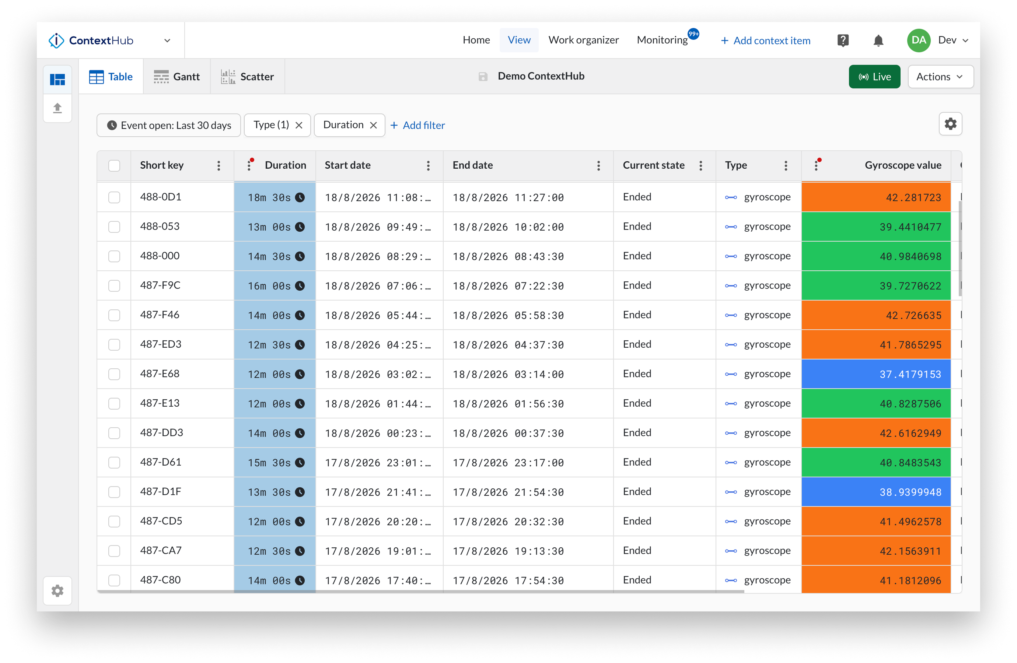This screenshot has width=1017, height=663.
Task: Switch to the Gantt tab
Action: (177, 77)
